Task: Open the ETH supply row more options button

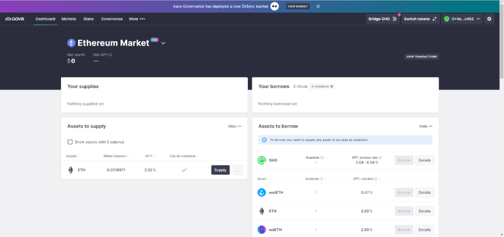Action: (237, 170)
